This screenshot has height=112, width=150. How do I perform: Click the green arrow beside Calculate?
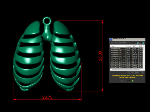coord(132,81)
